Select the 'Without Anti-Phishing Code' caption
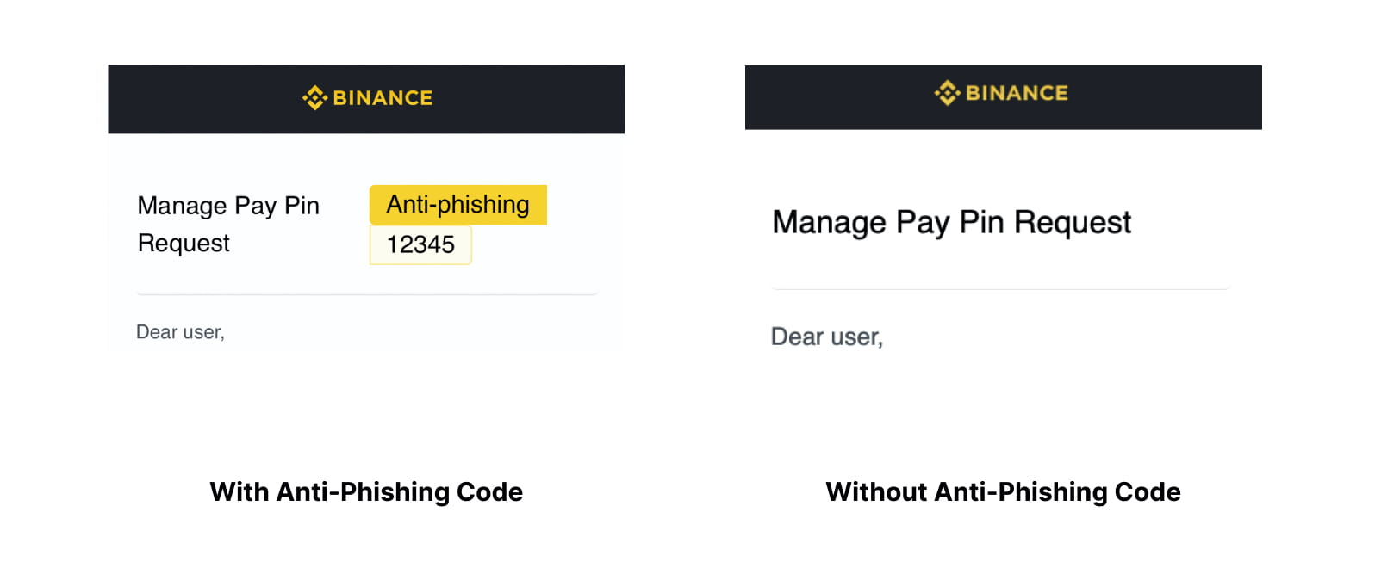 pyautogui.click(x=1003, y=491)
